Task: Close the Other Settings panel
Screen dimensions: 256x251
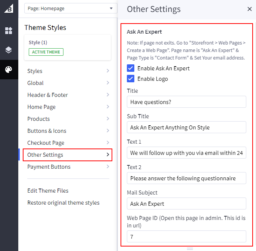Action: 249,9
